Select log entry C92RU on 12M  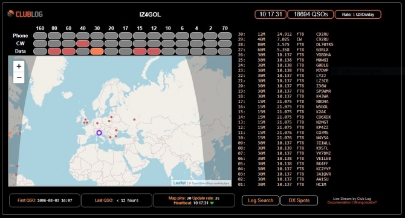[x=283, y=34]
